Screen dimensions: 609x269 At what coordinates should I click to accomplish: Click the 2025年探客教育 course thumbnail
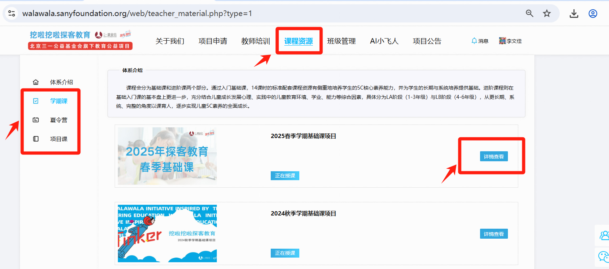tap(167, 156)
